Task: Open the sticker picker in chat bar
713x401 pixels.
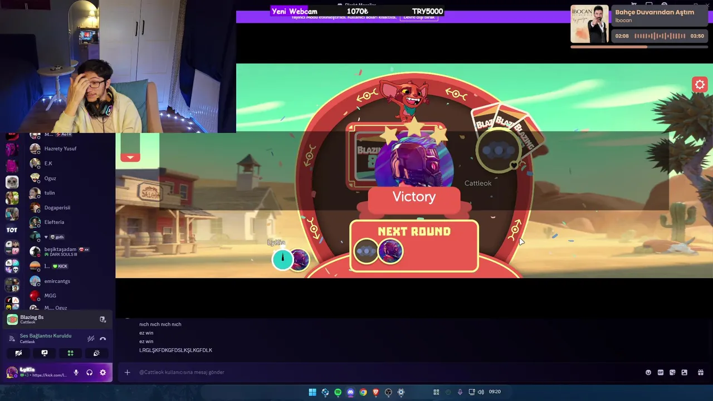Action: click(x=672, y=372)
